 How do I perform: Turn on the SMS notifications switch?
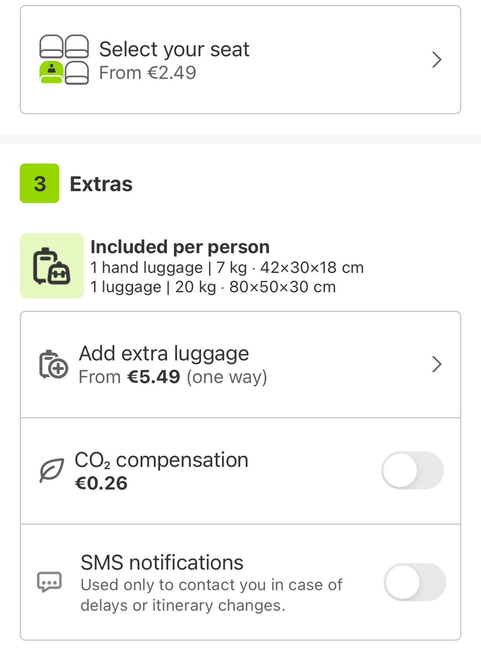tap(415, 582)
